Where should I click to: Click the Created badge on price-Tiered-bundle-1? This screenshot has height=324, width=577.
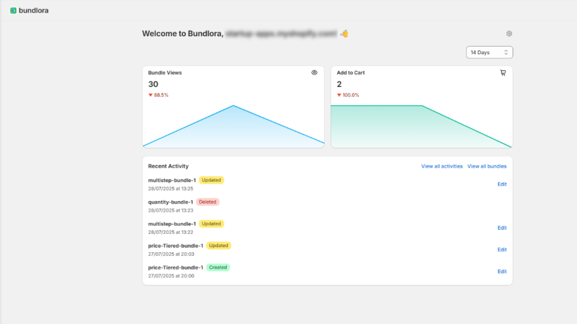pos(218,267)
